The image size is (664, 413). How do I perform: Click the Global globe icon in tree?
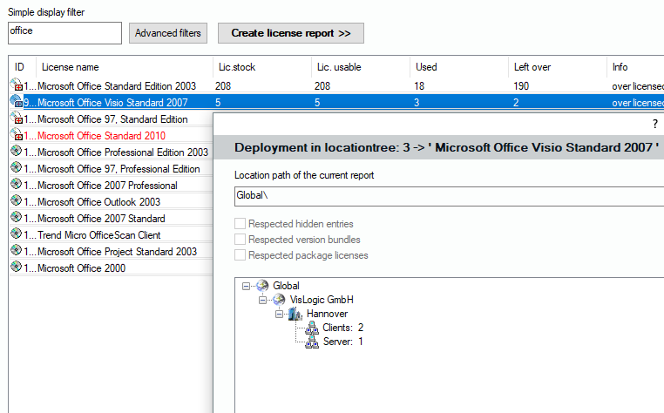[261, 286]
